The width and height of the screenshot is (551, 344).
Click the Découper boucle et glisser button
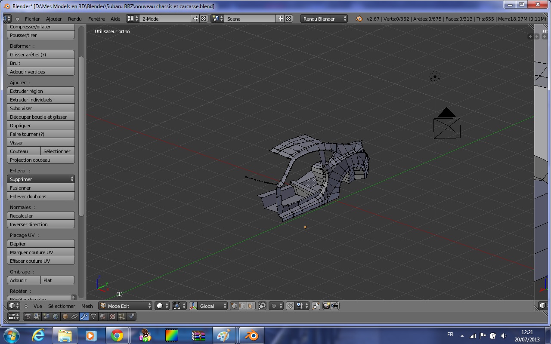41,117
